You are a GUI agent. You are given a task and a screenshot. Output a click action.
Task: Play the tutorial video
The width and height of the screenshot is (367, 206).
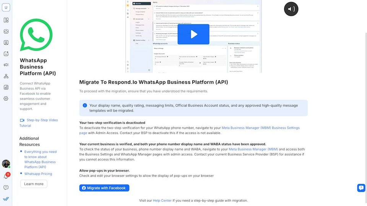[193, 34]
